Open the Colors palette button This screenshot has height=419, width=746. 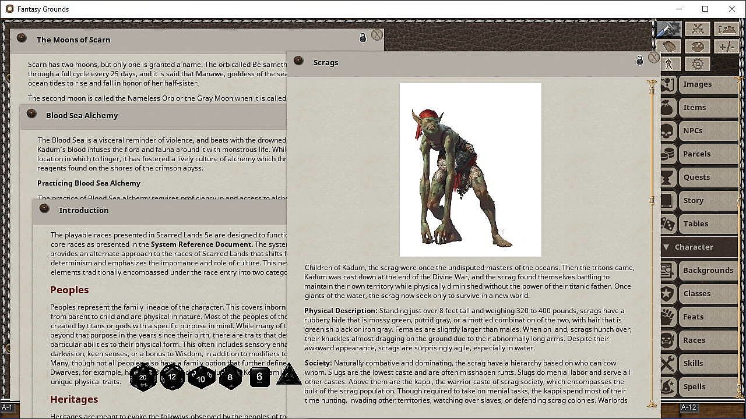pyautogui.click(x=698, y=46)
